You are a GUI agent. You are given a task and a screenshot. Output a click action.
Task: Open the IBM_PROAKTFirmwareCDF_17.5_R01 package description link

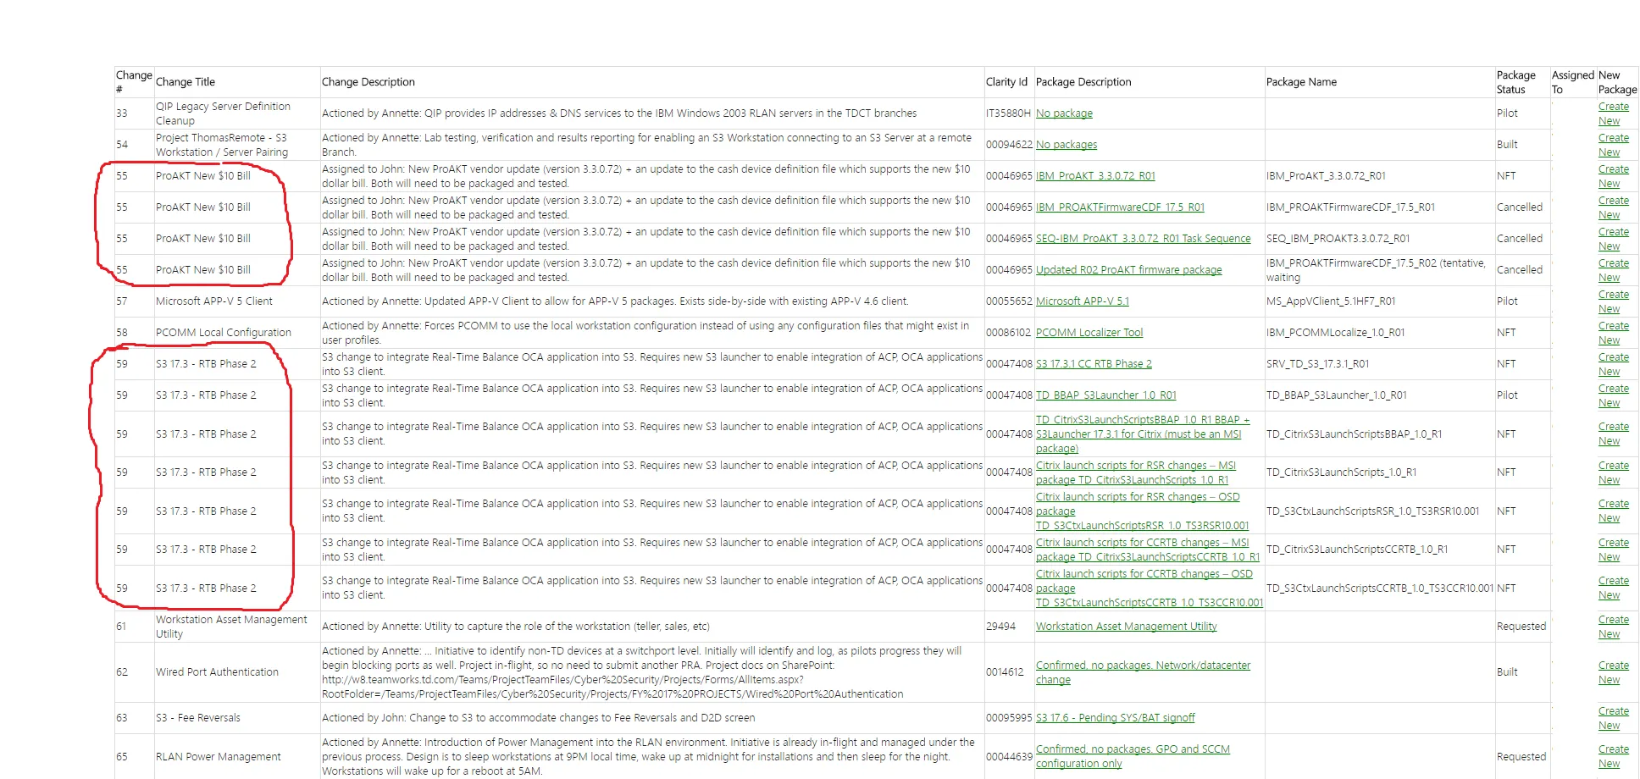(x=1120, y=207)
